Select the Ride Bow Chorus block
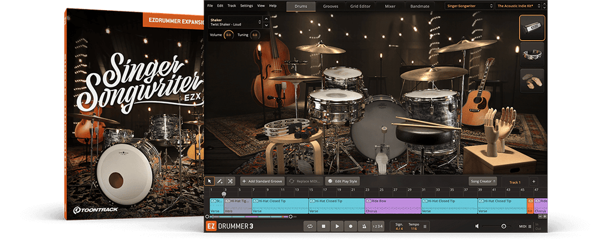The height and width of the screenshot is (249, 613). pos(393,206)
